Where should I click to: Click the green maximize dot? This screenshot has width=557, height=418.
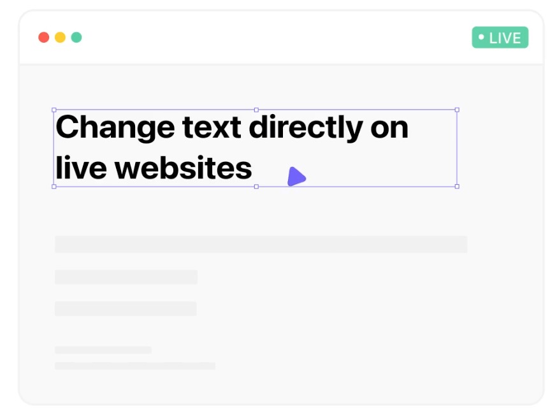[x=76, y=37]
